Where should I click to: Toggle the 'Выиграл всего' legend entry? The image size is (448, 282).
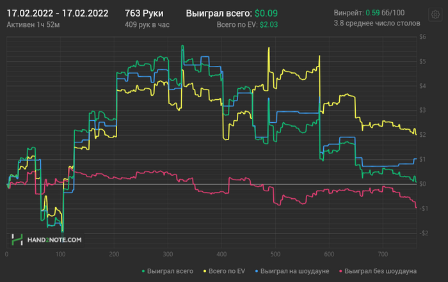168,271
